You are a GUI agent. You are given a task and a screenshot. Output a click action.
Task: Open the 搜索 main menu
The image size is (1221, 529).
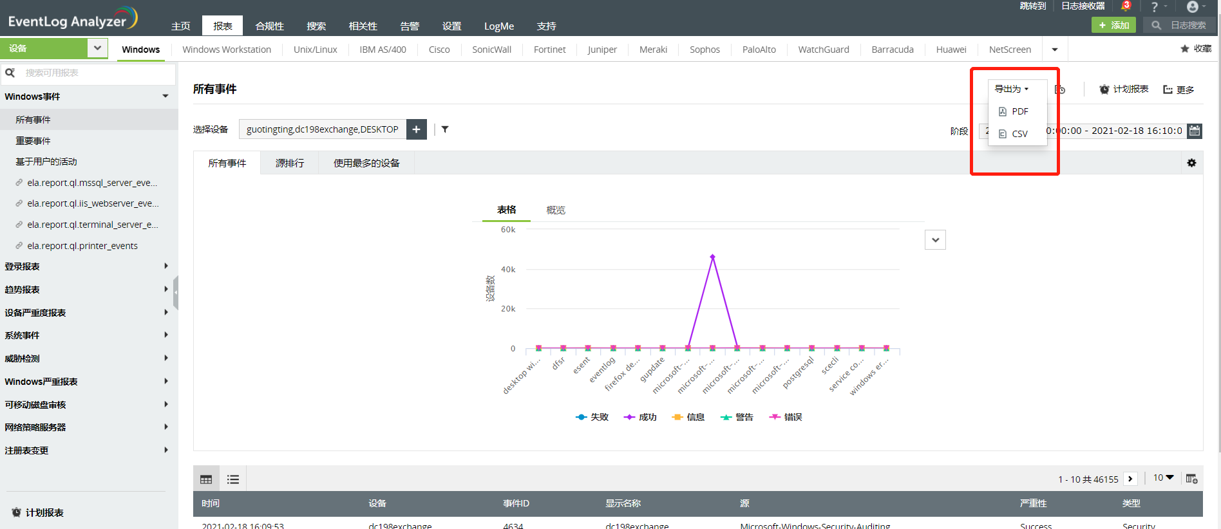tap(316, 26)
